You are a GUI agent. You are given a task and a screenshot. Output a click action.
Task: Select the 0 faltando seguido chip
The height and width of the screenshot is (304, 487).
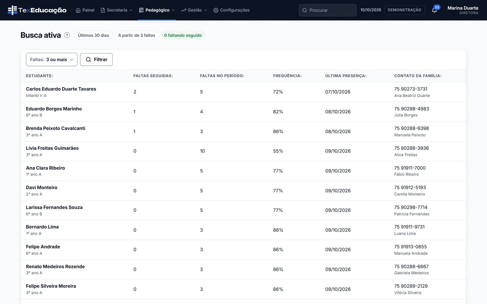(183, 35)
